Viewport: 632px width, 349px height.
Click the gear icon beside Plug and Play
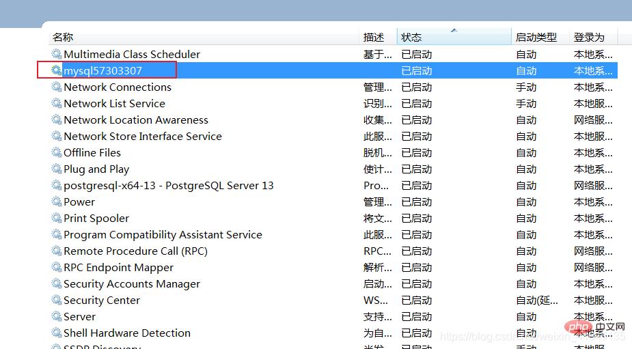(57, 169)
